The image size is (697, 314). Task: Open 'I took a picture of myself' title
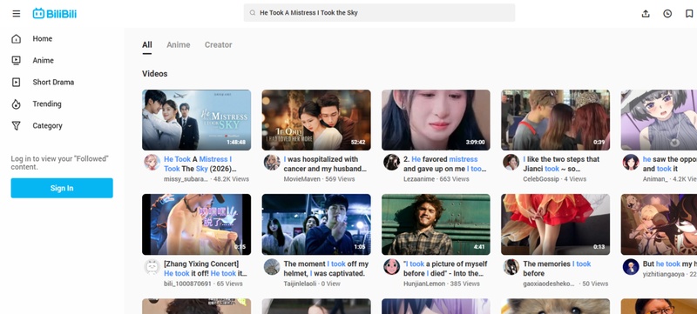(445, 268)
